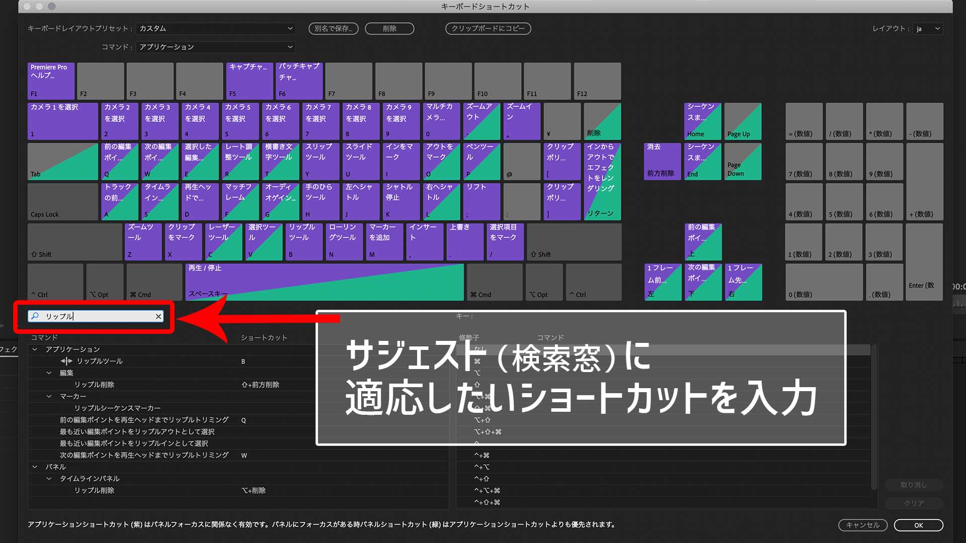The height and width of the screenshot is (543, 966).
Task: Select the リップルツール command row
Action: coord(238,361)
